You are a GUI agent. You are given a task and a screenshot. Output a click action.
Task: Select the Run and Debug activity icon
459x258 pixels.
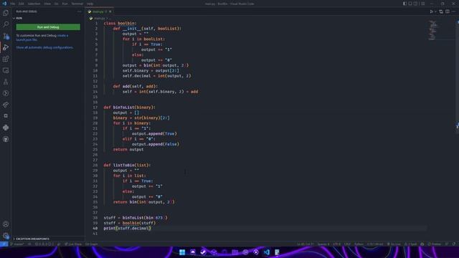6,47
